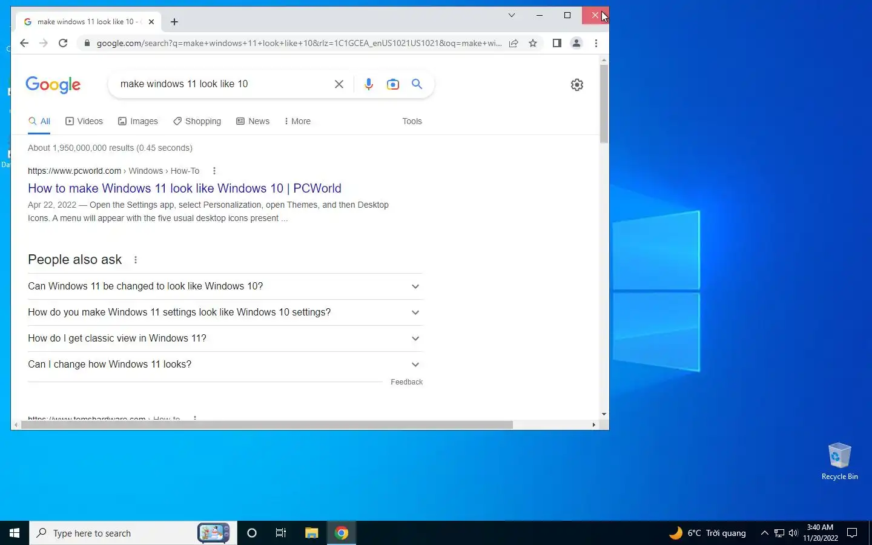Open File Explorer from the taskbar
This screenshot has width=872, height=545.
tap(311, 533)
